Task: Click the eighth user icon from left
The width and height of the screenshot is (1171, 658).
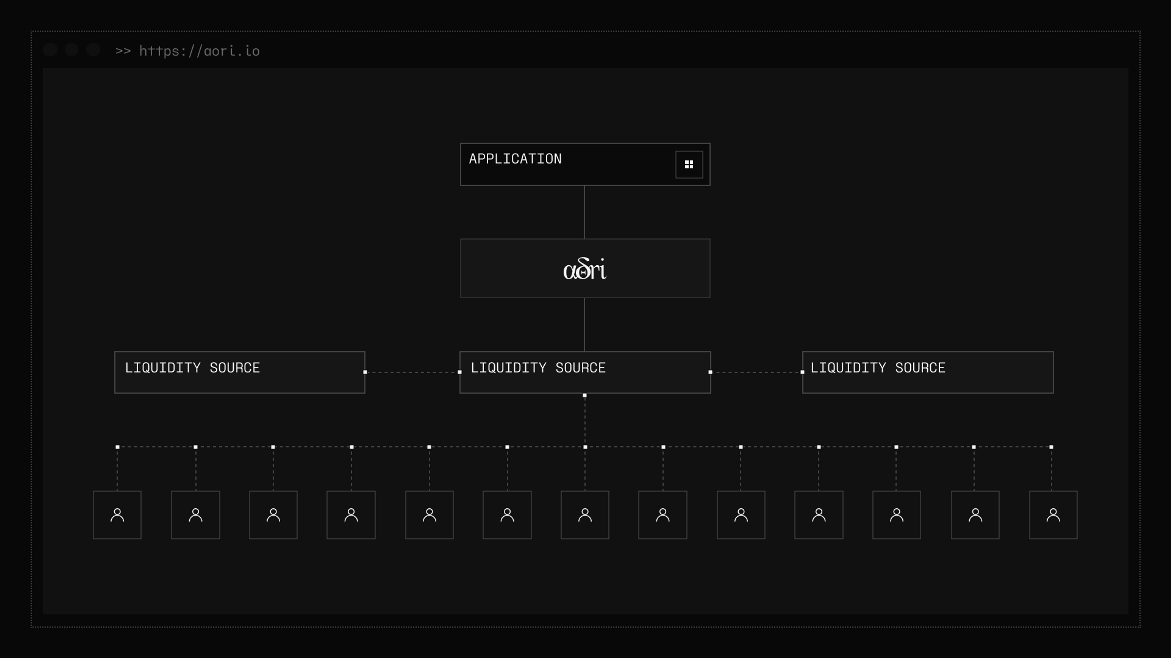Action: pyautogui.click(x=663, y=515)
